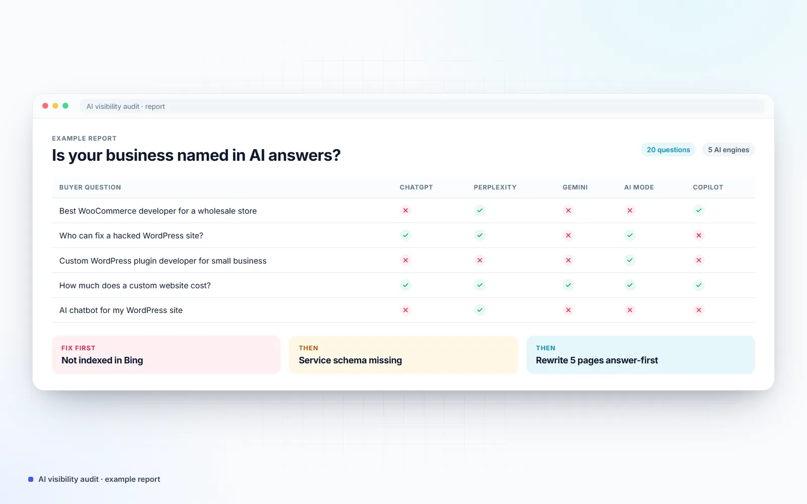The image size is (807, 504).
Task: Click Copilot check icon for custom website cost row
Action: click(x=699, y=285)
